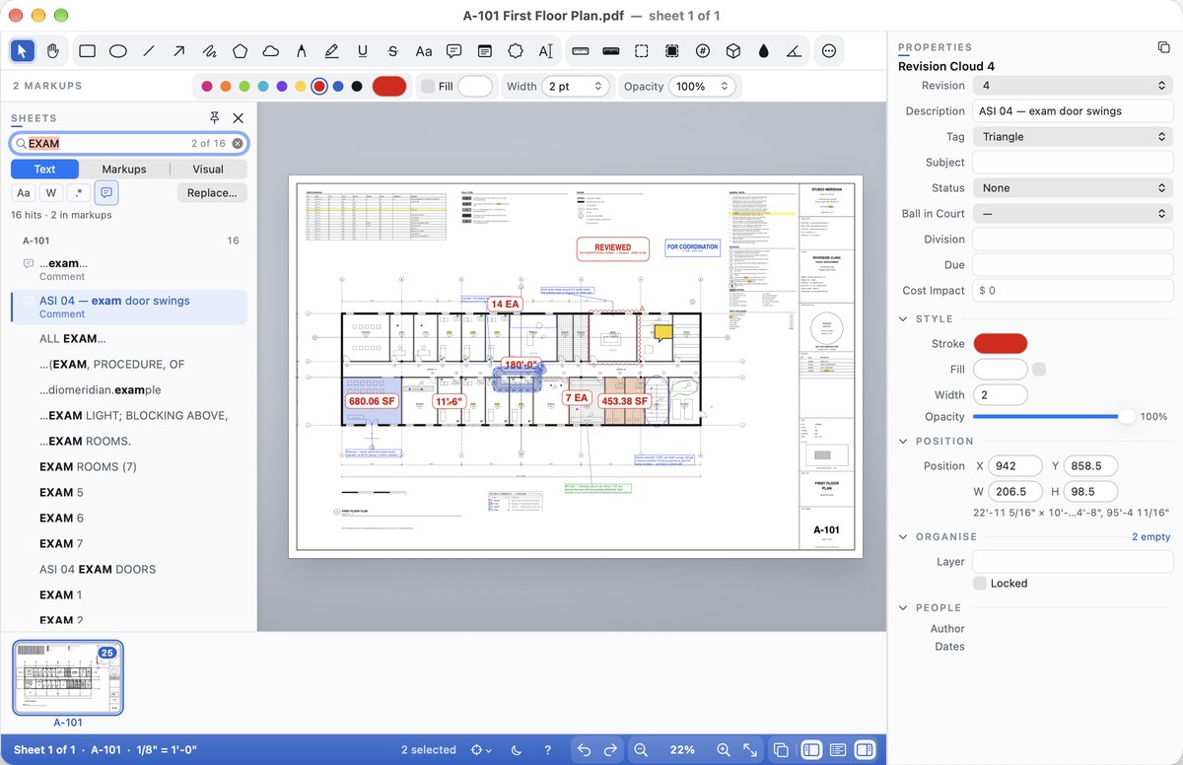Select the Arrow markup tool

(178, 51)
